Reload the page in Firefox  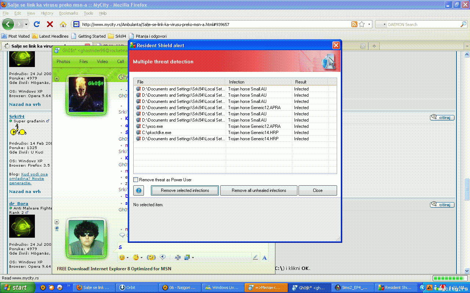(x=36, y=24)
